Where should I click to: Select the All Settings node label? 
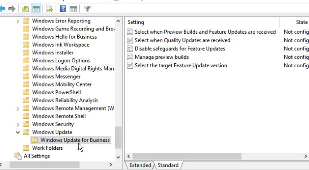point(37,156)
